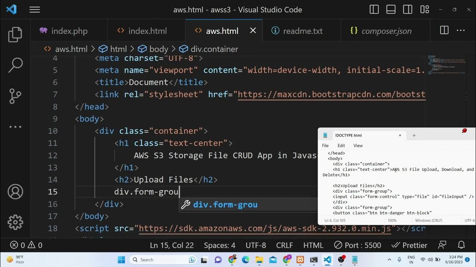Open the notifications bell in status bar

[x=461, y=245]
